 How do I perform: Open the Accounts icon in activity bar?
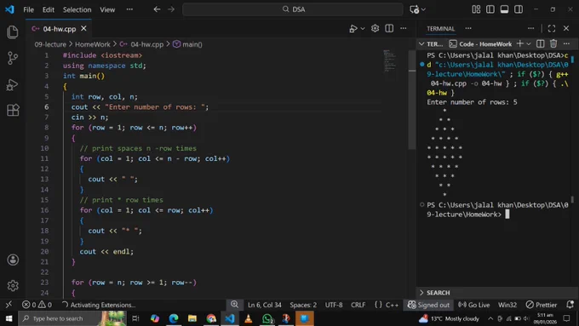[13, 260]
